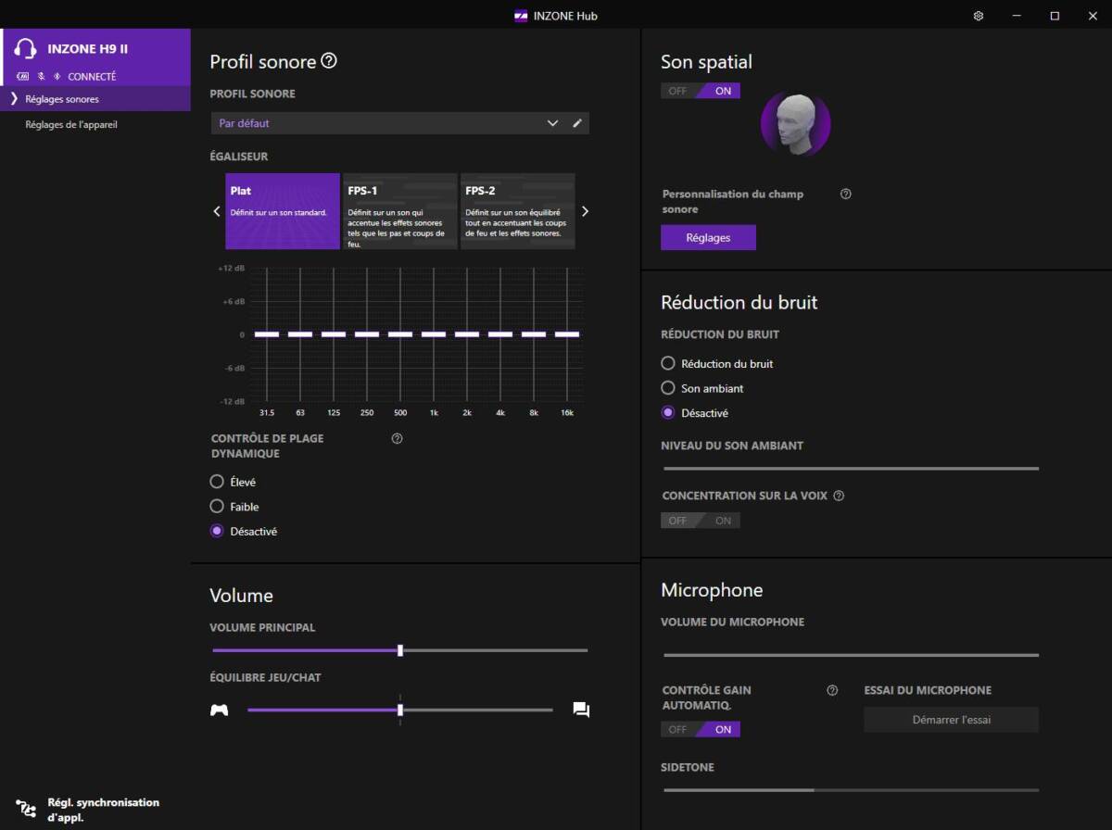The image size is (1112, 830).
Task: Click the INZONE H9 II headset icon
Action: pos(26,48)
